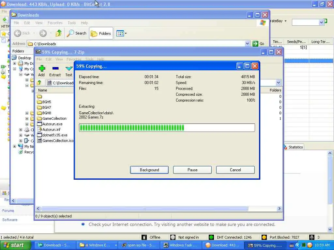Open the Windows Start menu

[15, 245]
